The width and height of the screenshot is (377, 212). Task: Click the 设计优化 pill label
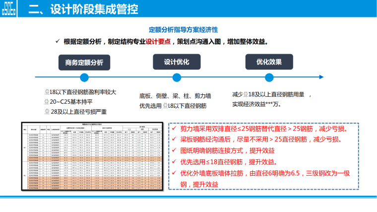(x=177, y=62)
